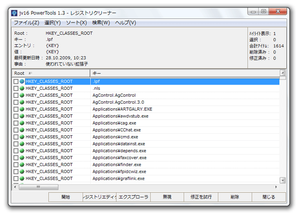Click green ball icon of AgControl.AgControl row
The height and width of the screenshot is (215, 299).
coord(22,95)
